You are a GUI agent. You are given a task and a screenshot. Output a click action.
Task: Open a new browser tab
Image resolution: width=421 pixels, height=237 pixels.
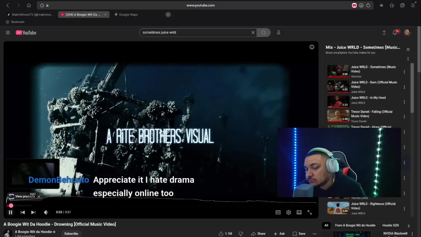pos(168,14)
